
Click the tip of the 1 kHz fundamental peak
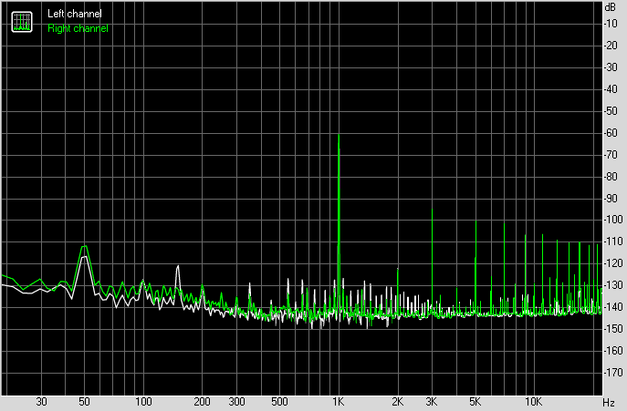pos(339,135)
